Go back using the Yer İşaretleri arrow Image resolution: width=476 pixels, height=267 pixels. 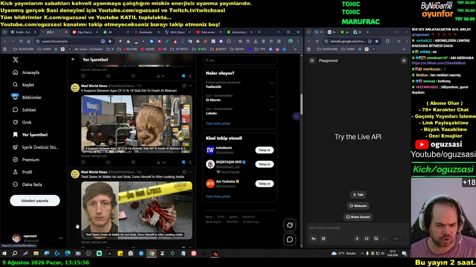click(x=73, y=59)
